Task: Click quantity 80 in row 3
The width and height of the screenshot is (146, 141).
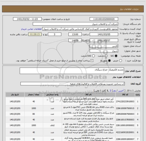Action: pos(34,114)
